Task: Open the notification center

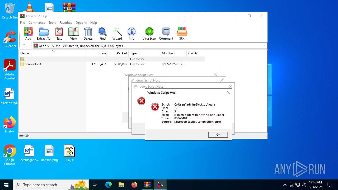Action: tap(329, 185)
